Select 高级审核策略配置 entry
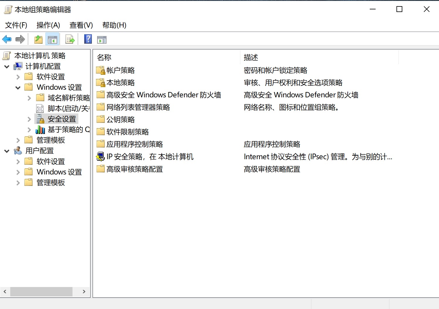The width and height of the screenshot is (439, 309). [x=134, y=169]
